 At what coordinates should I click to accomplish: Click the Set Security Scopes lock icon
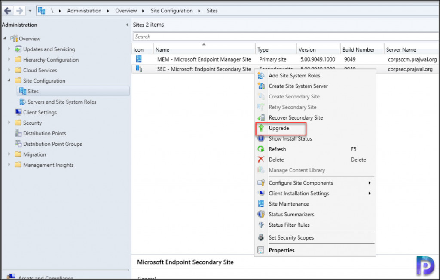tap(261, 237)
